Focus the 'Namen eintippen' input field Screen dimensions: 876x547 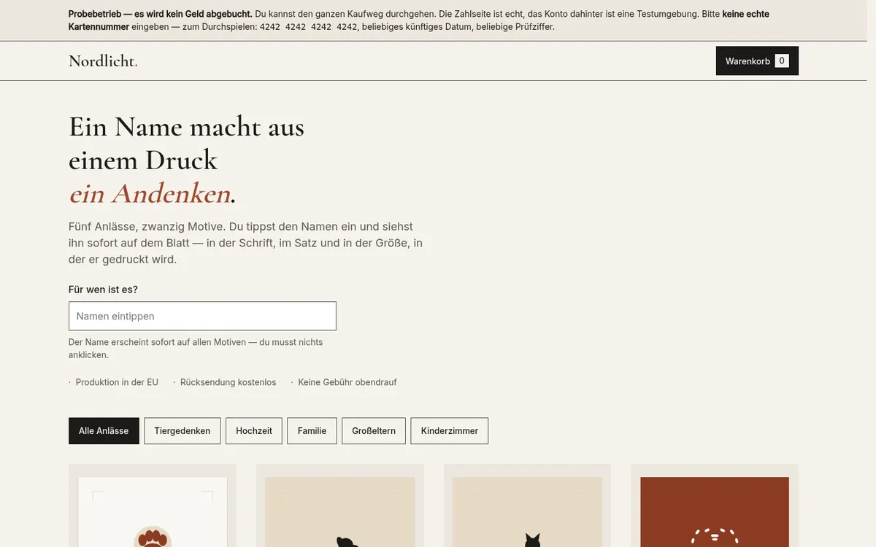(202, 316)
